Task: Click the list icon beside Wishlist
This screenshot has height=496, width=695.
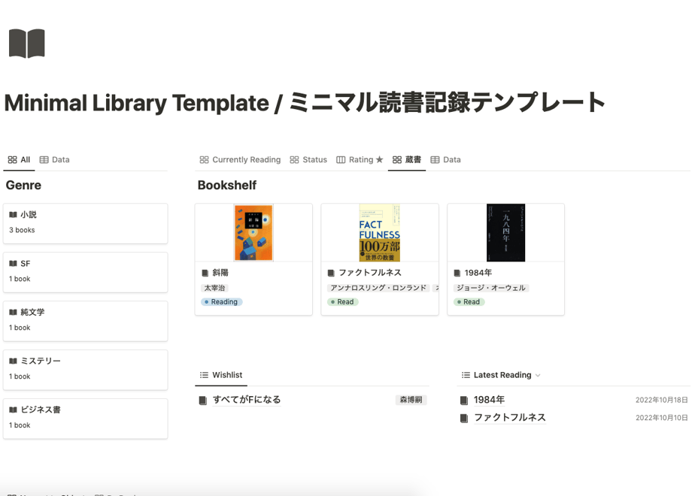Action: 204,375
